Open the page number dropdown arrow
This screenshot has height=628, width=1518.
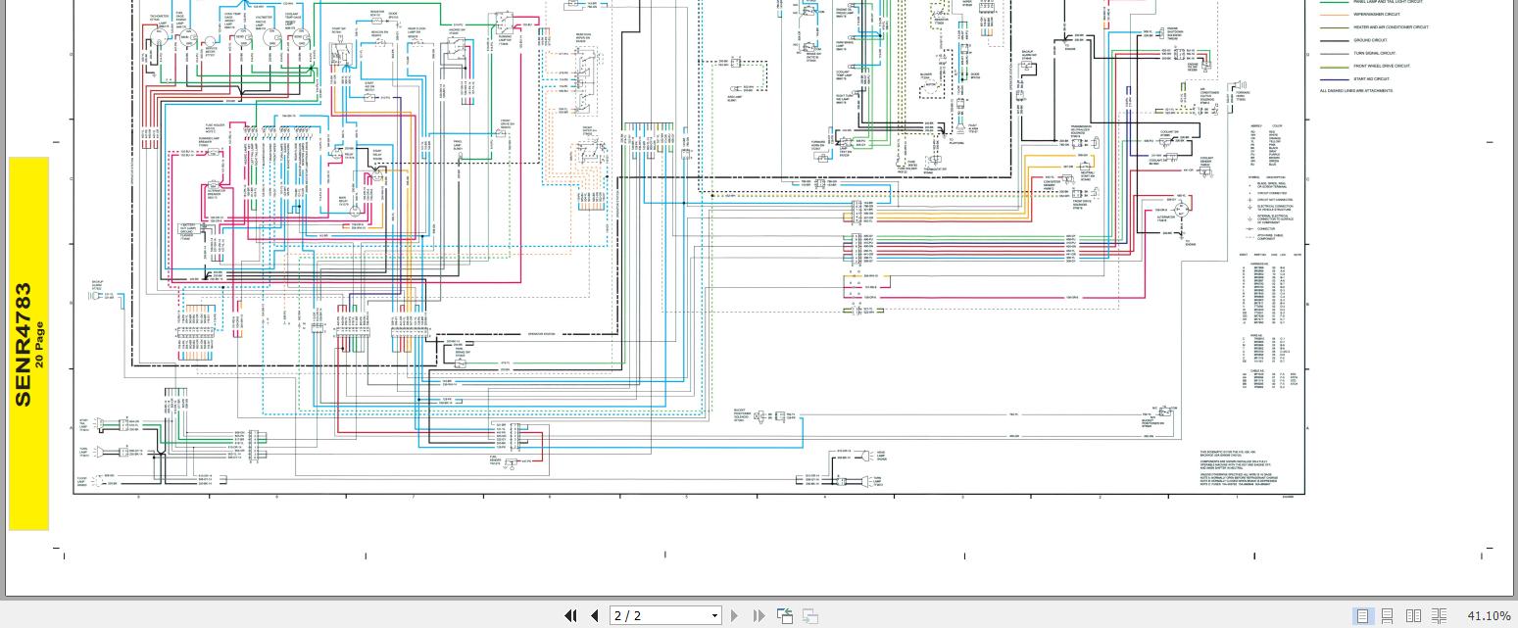pos(714,615)
